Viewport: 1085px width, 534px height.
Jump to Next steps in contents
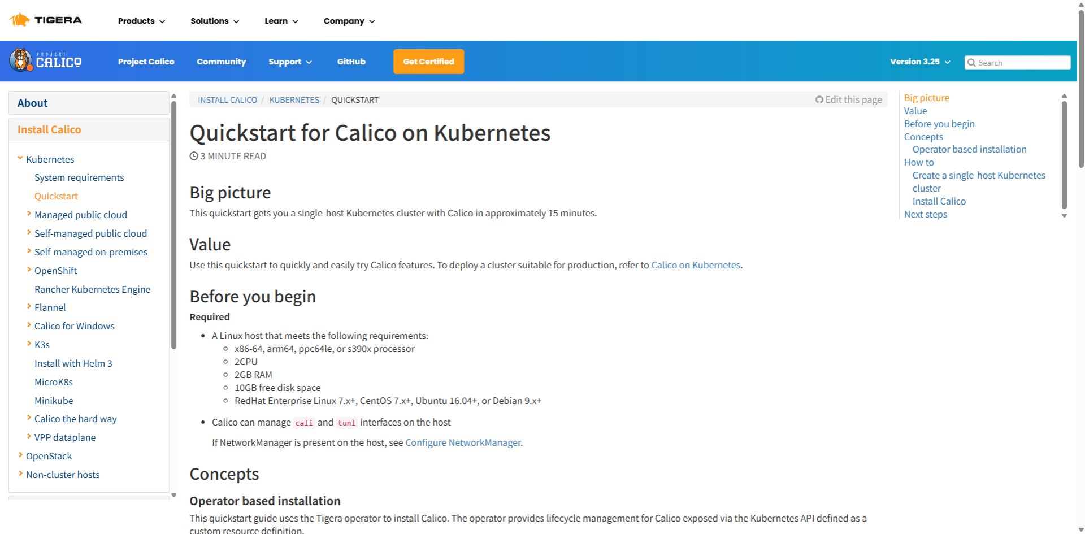pos(925,214)
